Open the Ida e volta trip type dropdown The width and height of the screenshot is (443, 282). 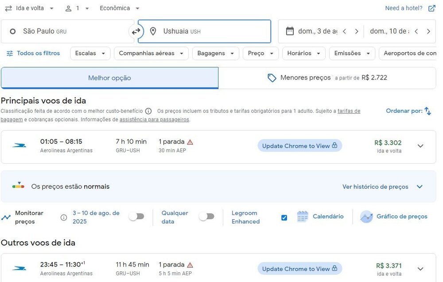pyautogui.click(x=30, y=8)
